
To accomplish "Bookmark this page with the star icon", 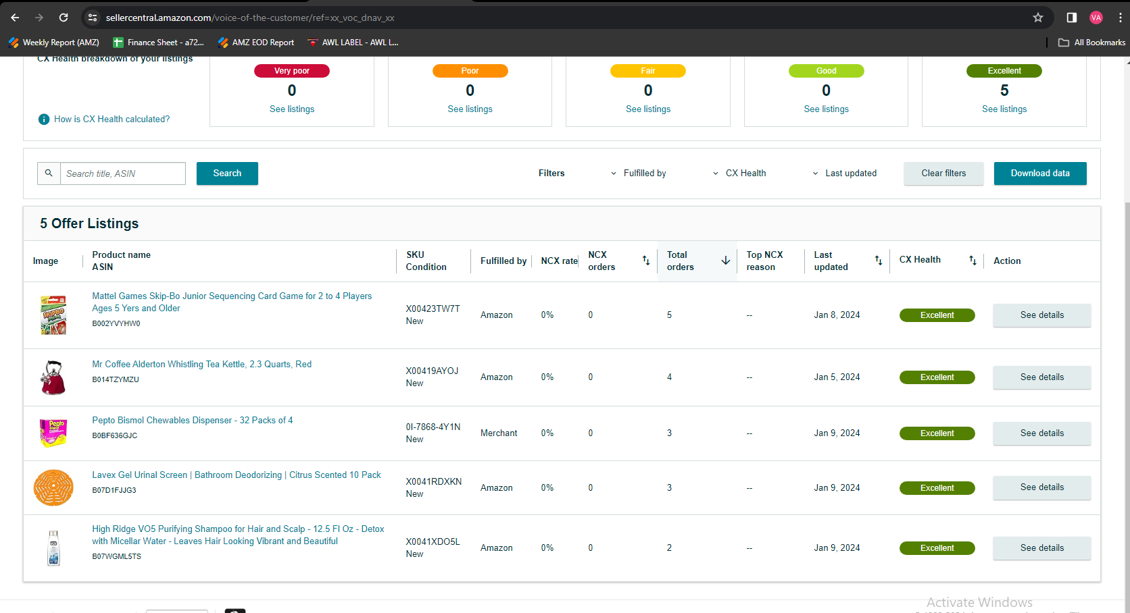I will tap(1038, 18).
